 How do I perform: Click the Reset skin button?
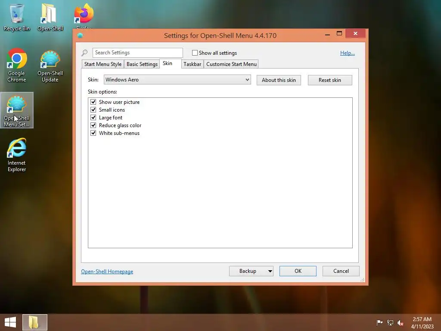[x=330, y=80]
